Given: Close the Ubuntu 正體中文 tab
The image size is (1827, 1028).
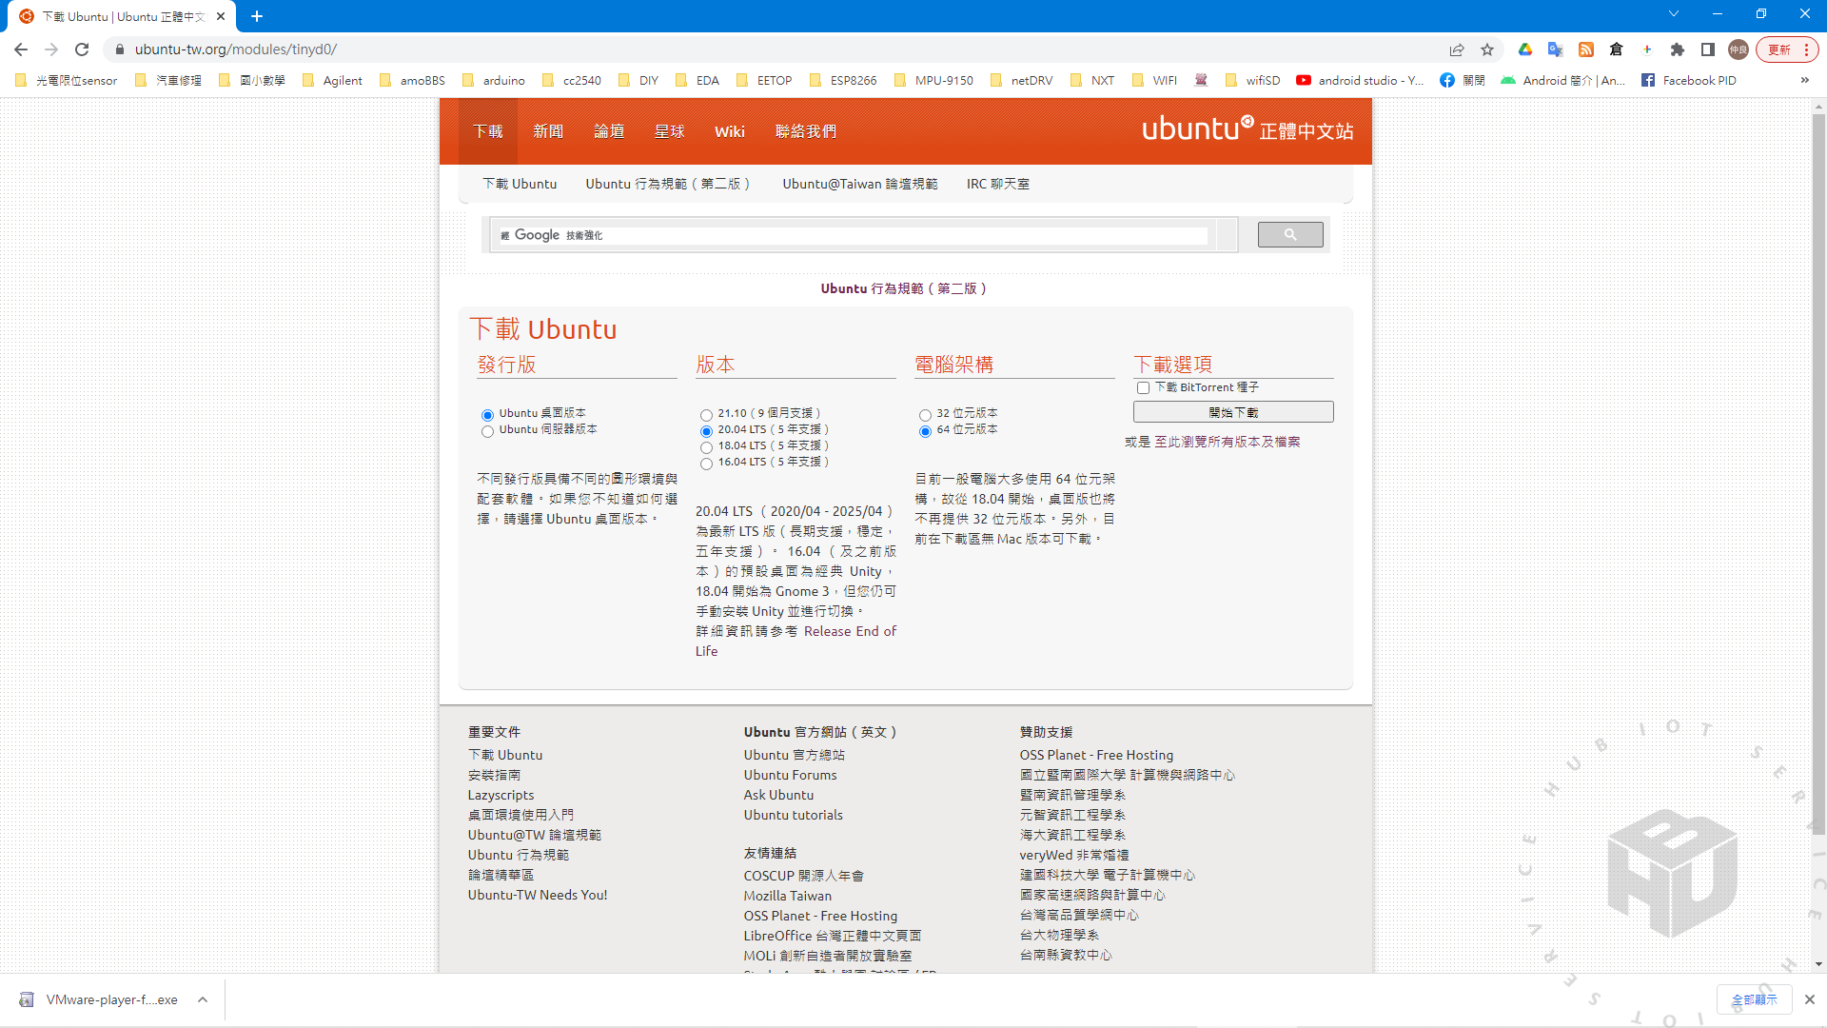Looking at the screenshot, I should (x=221, y=16).
